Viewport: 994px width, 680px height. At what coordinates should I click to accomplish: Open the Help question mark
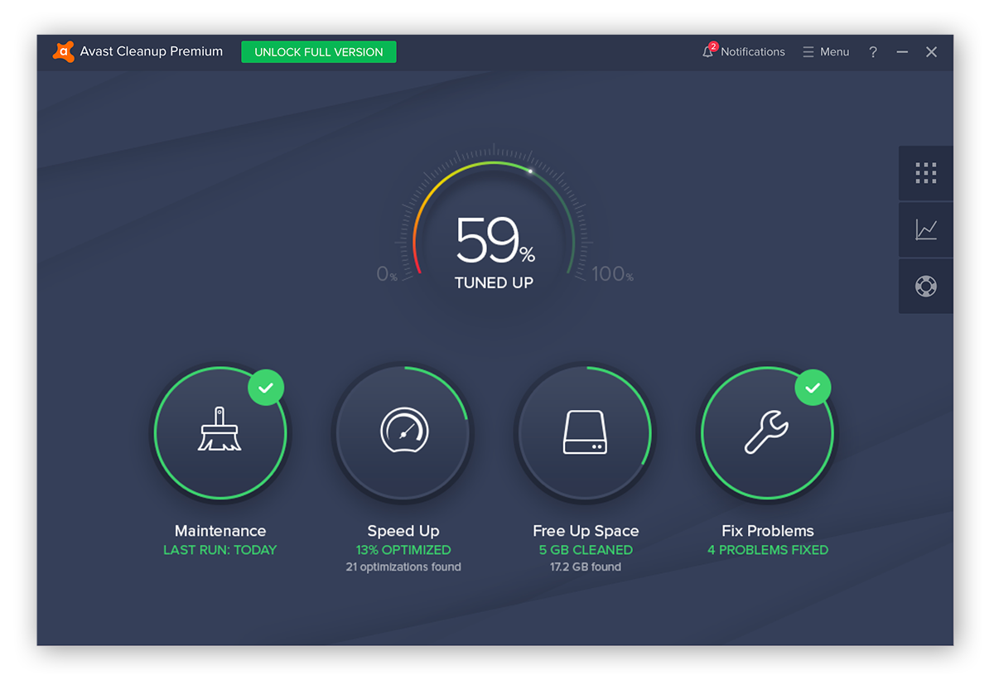click(x=872, y=51)
